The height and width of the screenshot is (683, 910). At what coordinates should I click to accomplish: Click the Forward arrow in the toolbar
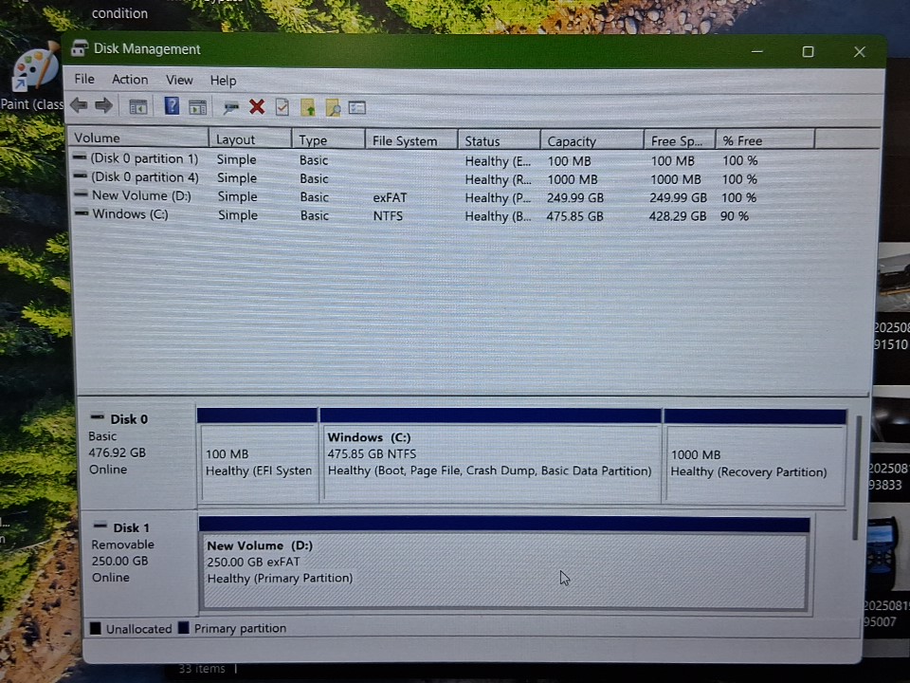103,105
